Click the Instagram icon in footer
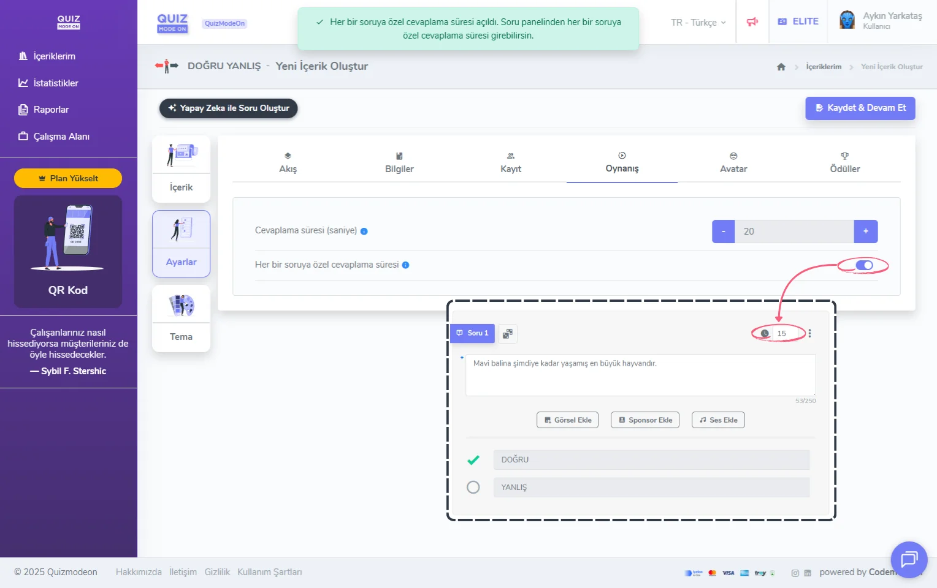This screenshot has width=937, height=588. point(795,573)
